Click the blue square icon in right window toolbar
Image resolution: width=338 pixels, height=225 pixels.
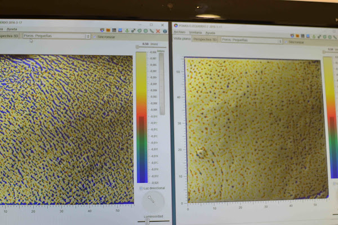pos(308,36)
